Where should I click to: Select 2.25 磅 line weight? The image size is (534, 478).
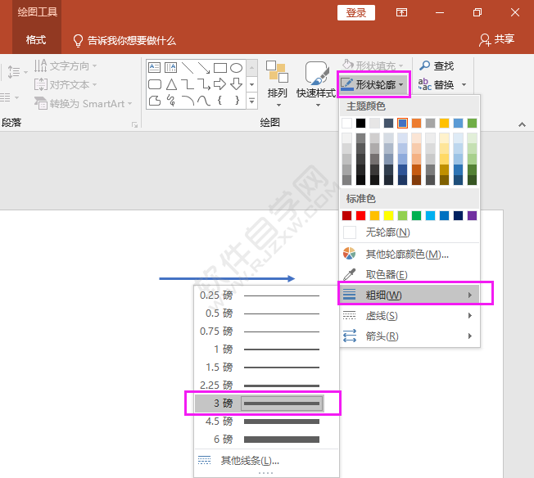[x=260, y=386]
